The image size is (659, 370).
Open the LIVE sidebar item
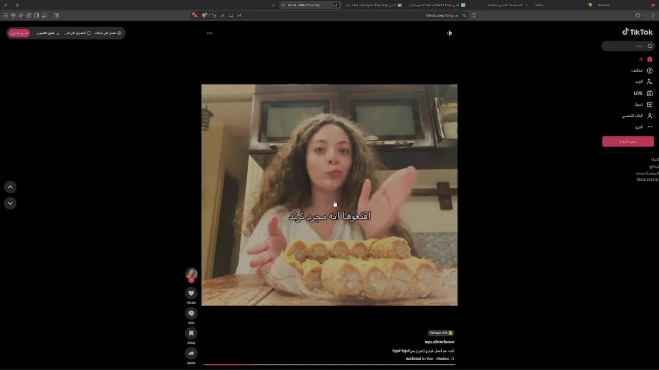point(644,93)
